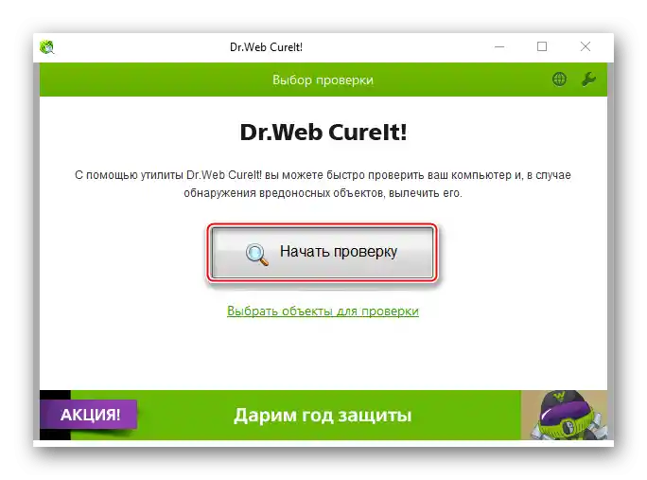Screen dimensions: 647x480
Task: Open the Дарим год защиты promo banner
Action: pos(323,415)
